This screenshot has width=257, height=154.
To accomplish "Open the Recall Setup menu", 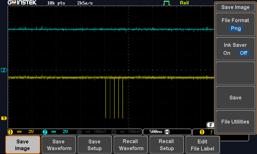I will pos(166,145).
